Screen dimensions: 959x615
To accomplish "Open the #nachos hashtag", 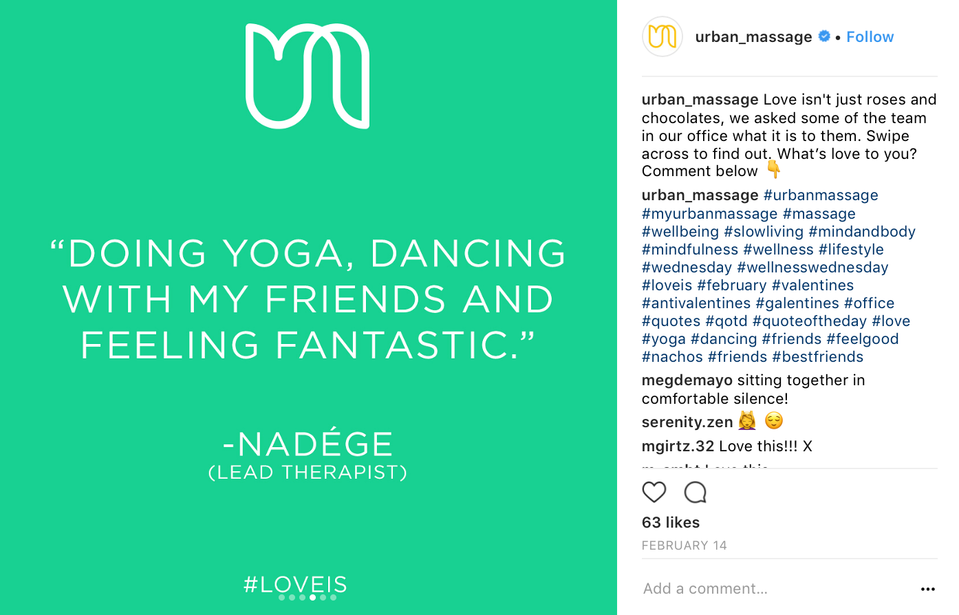I will (x=672, y=357).
